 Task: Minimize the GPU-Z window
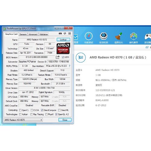(57, 28)
